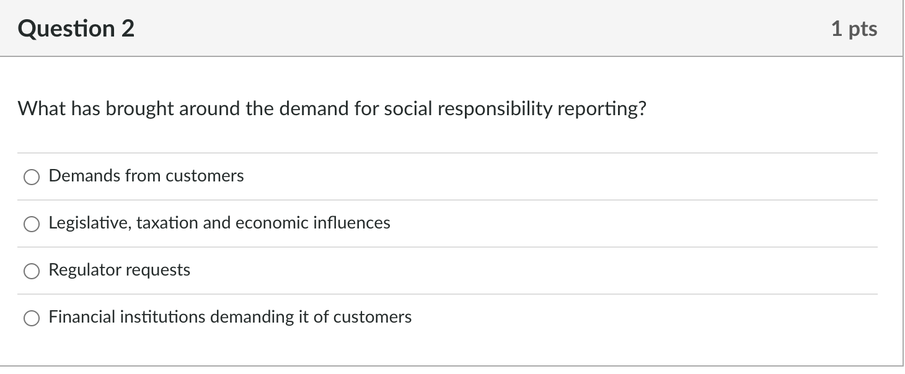905x374 pixels.
Task: Choose the Legislative, taxation and economic influences radio
Action: click(32, 225)
